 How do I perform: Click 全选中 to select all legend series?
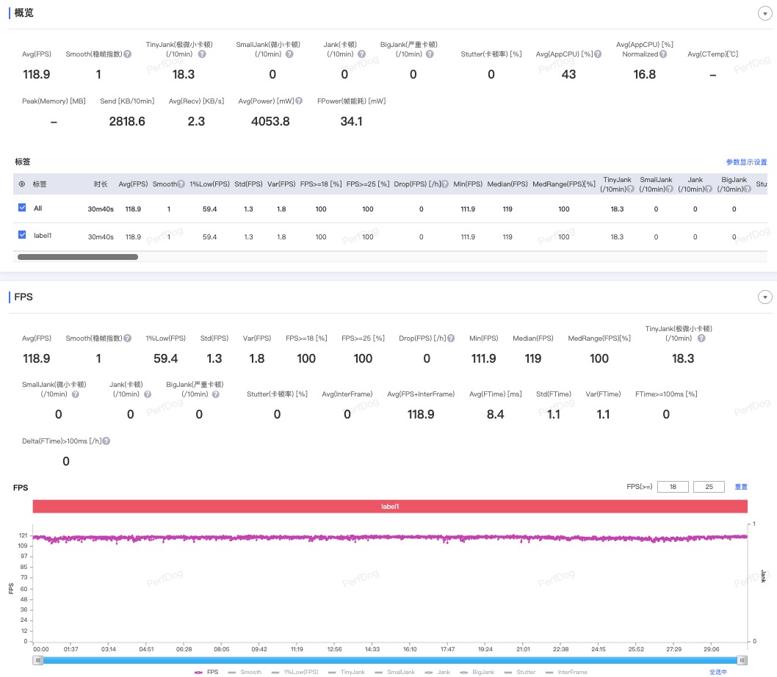718,672
